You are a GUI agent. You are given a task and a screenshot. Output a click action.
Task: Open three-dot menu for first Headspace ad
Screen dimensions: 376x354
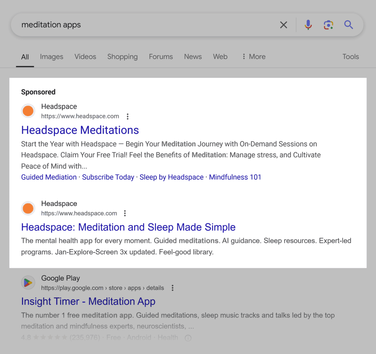click(127, 117)
